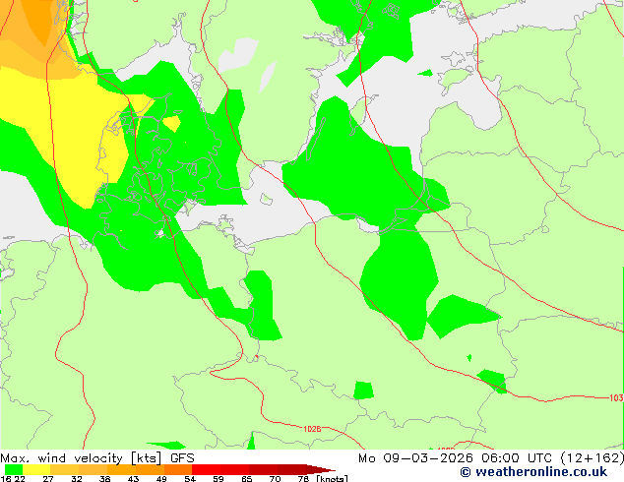Click the legend swatch between 38 and 43
This screenshot has width=624, height=482.
121,469
